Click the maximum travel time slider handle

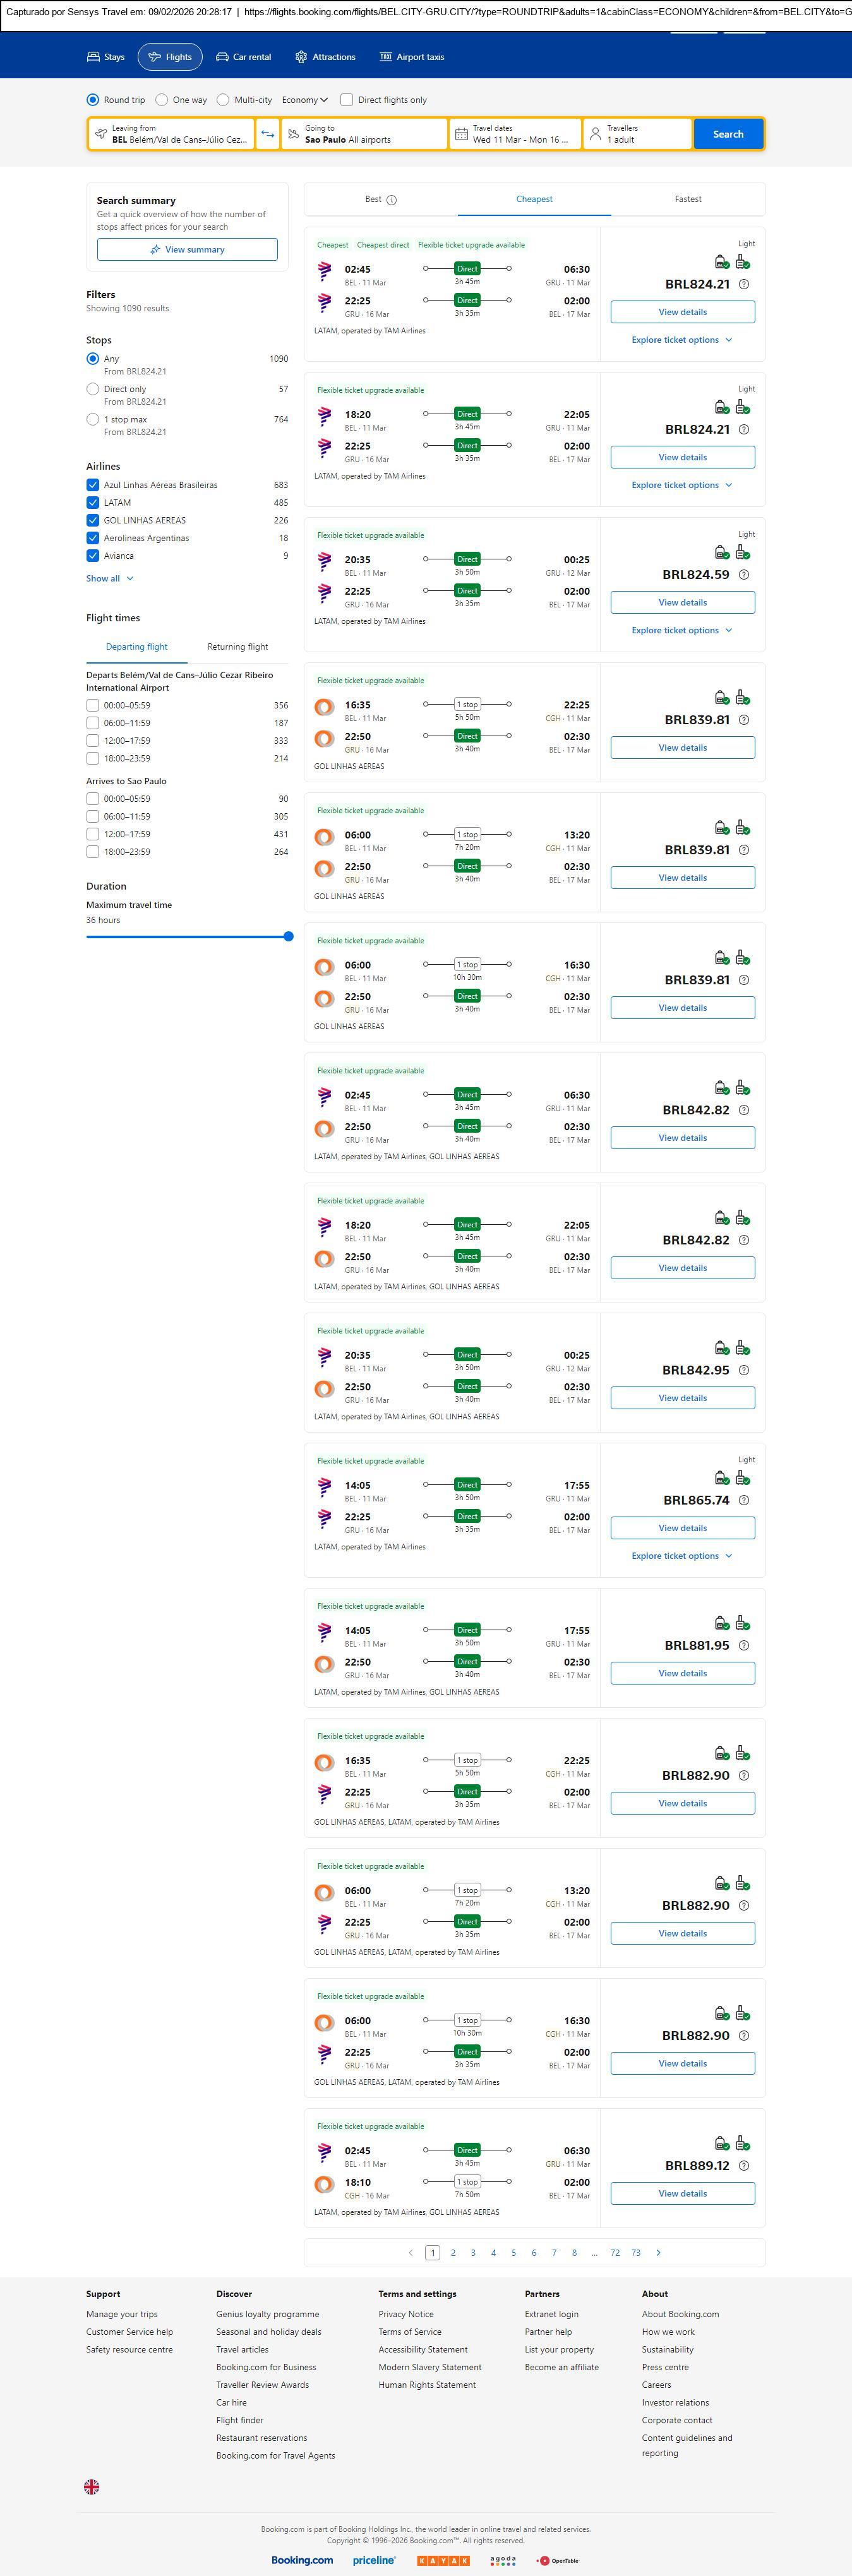pos(288,937)
